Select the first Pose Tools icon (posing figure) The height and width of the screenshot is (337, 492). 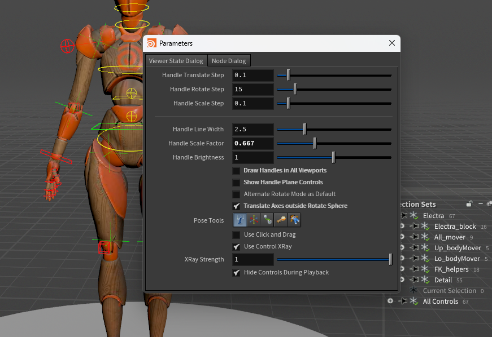(240, 220)
